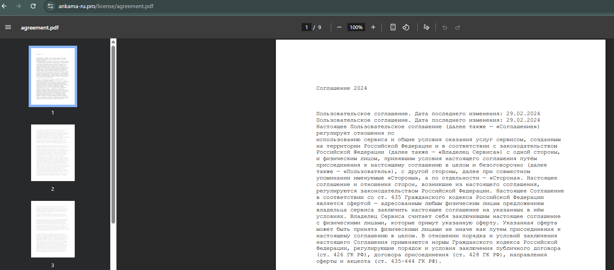This screenshot has height=270, width=614.
Task: Click the 100% zoom level field
Action: point(356,27)
